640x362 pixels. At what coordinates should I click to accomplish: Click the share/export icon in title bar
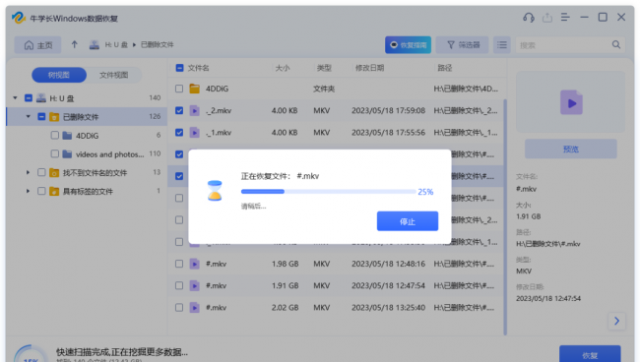546,18
